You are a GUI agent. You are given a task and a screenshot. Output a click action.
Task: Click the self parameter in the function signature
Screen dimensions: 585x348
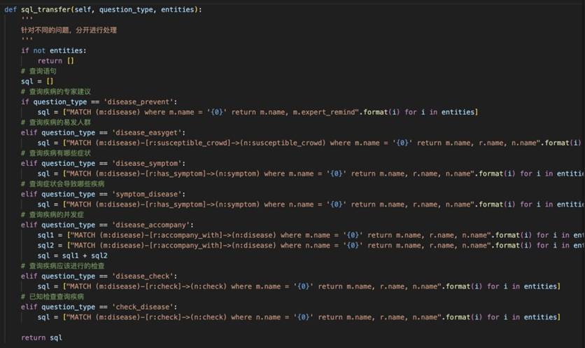(x=83, y=10)
